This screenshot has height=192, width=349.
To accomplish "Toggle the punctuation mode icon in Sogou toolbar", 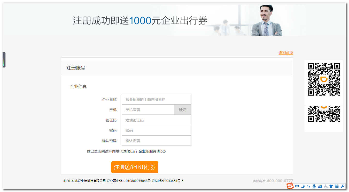I will tap(308, 186).
